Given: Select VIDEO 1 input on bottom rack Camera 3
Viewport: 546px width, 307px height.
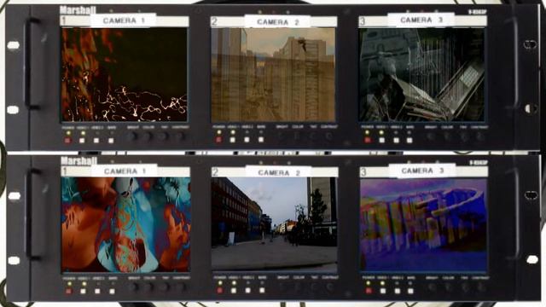Looking at the screenshot, I should click(383, 291).
